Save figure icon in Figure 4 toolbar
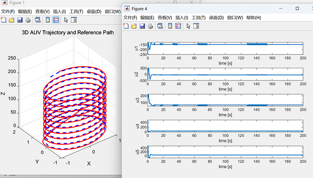The image size is (313, 178). [142, 26]
